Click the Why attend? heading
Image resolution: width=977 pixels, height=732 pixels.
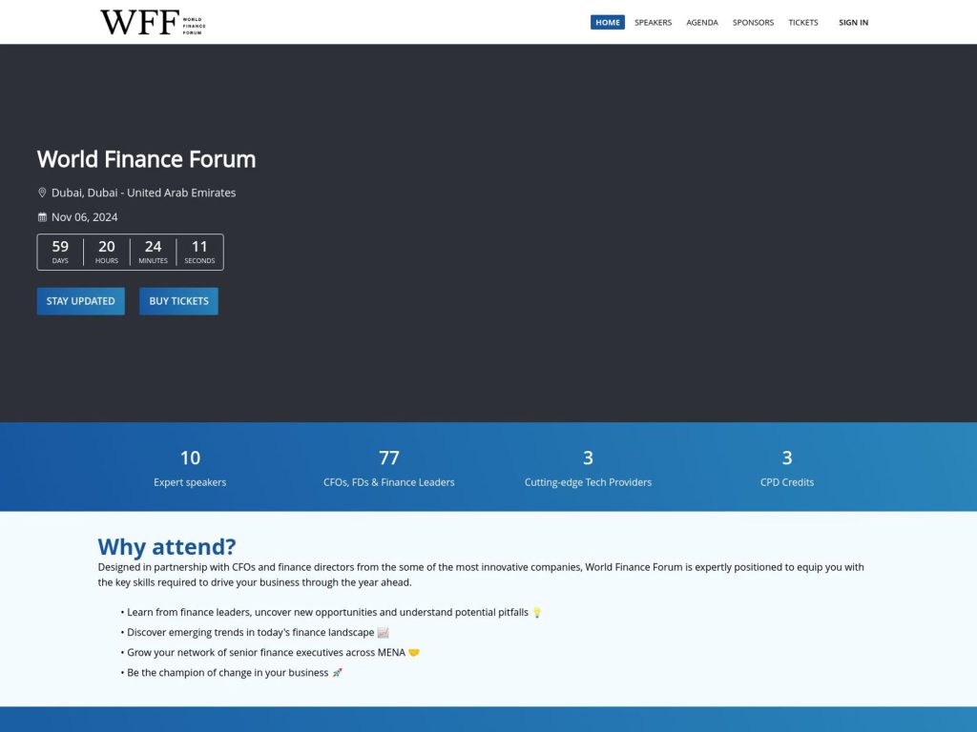[x=166, y=546]
